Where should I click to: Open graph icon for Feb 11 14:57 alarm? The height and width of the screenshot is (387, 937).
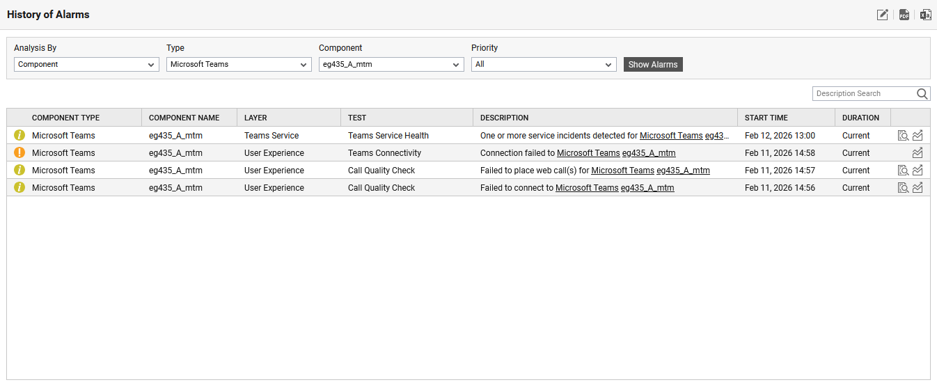click(x=918, y=171)
